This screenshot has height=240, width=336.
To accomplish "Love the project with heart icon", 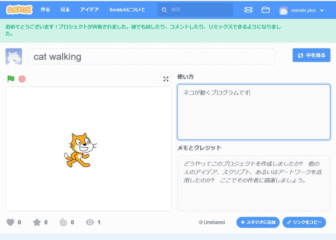I will click(10, 222).
